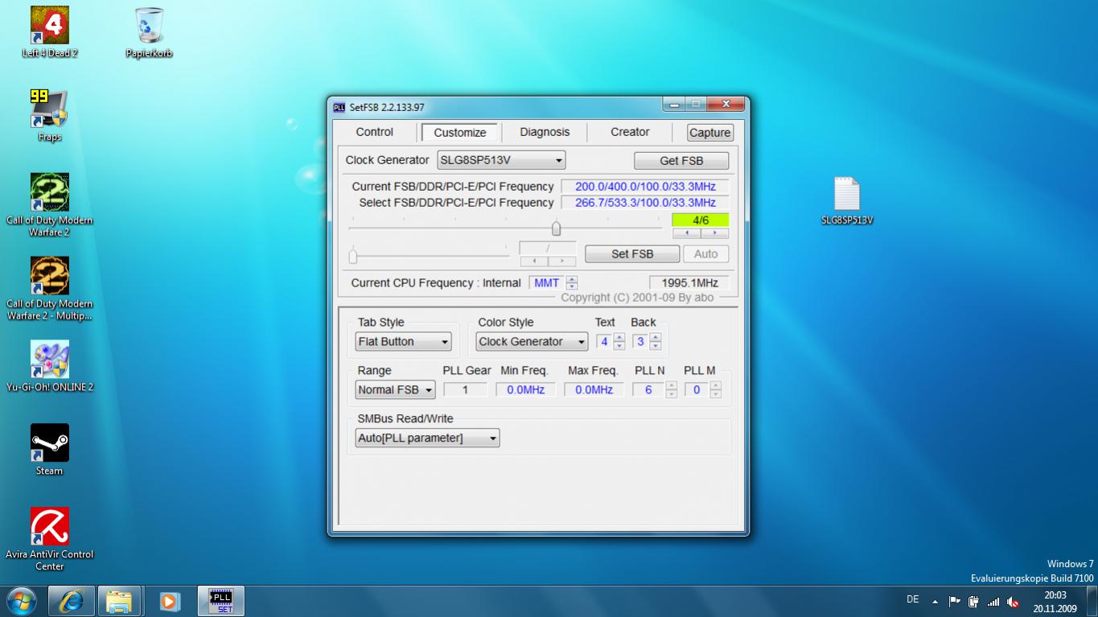Viewport: 1098px width, 617px height.
Task: Select the Steam desktop shortcut
Action: click(50, 450)
